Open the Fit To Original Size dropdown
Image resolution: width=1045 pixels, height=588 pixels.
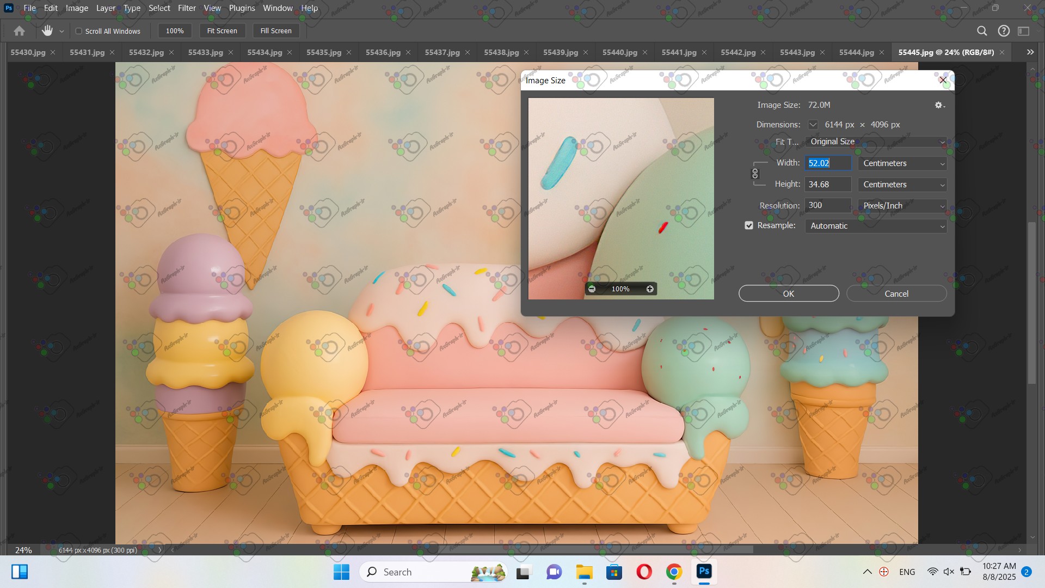pos(875,142)
